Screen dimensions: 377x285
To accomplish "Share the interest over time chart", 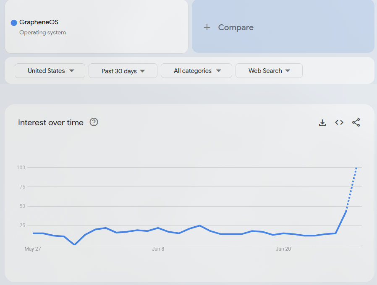I will coord(356,122).
